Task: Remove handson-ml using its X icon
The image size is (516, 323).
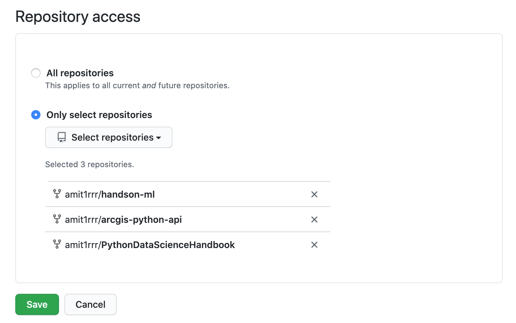Action: pyautogui.click(x=314, y=194)
